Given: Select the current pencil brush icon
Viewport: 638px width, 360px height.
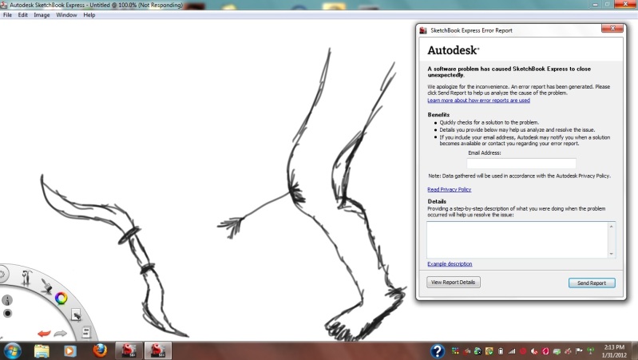Looking at the screenshot, I should click(x=7, y=300).
